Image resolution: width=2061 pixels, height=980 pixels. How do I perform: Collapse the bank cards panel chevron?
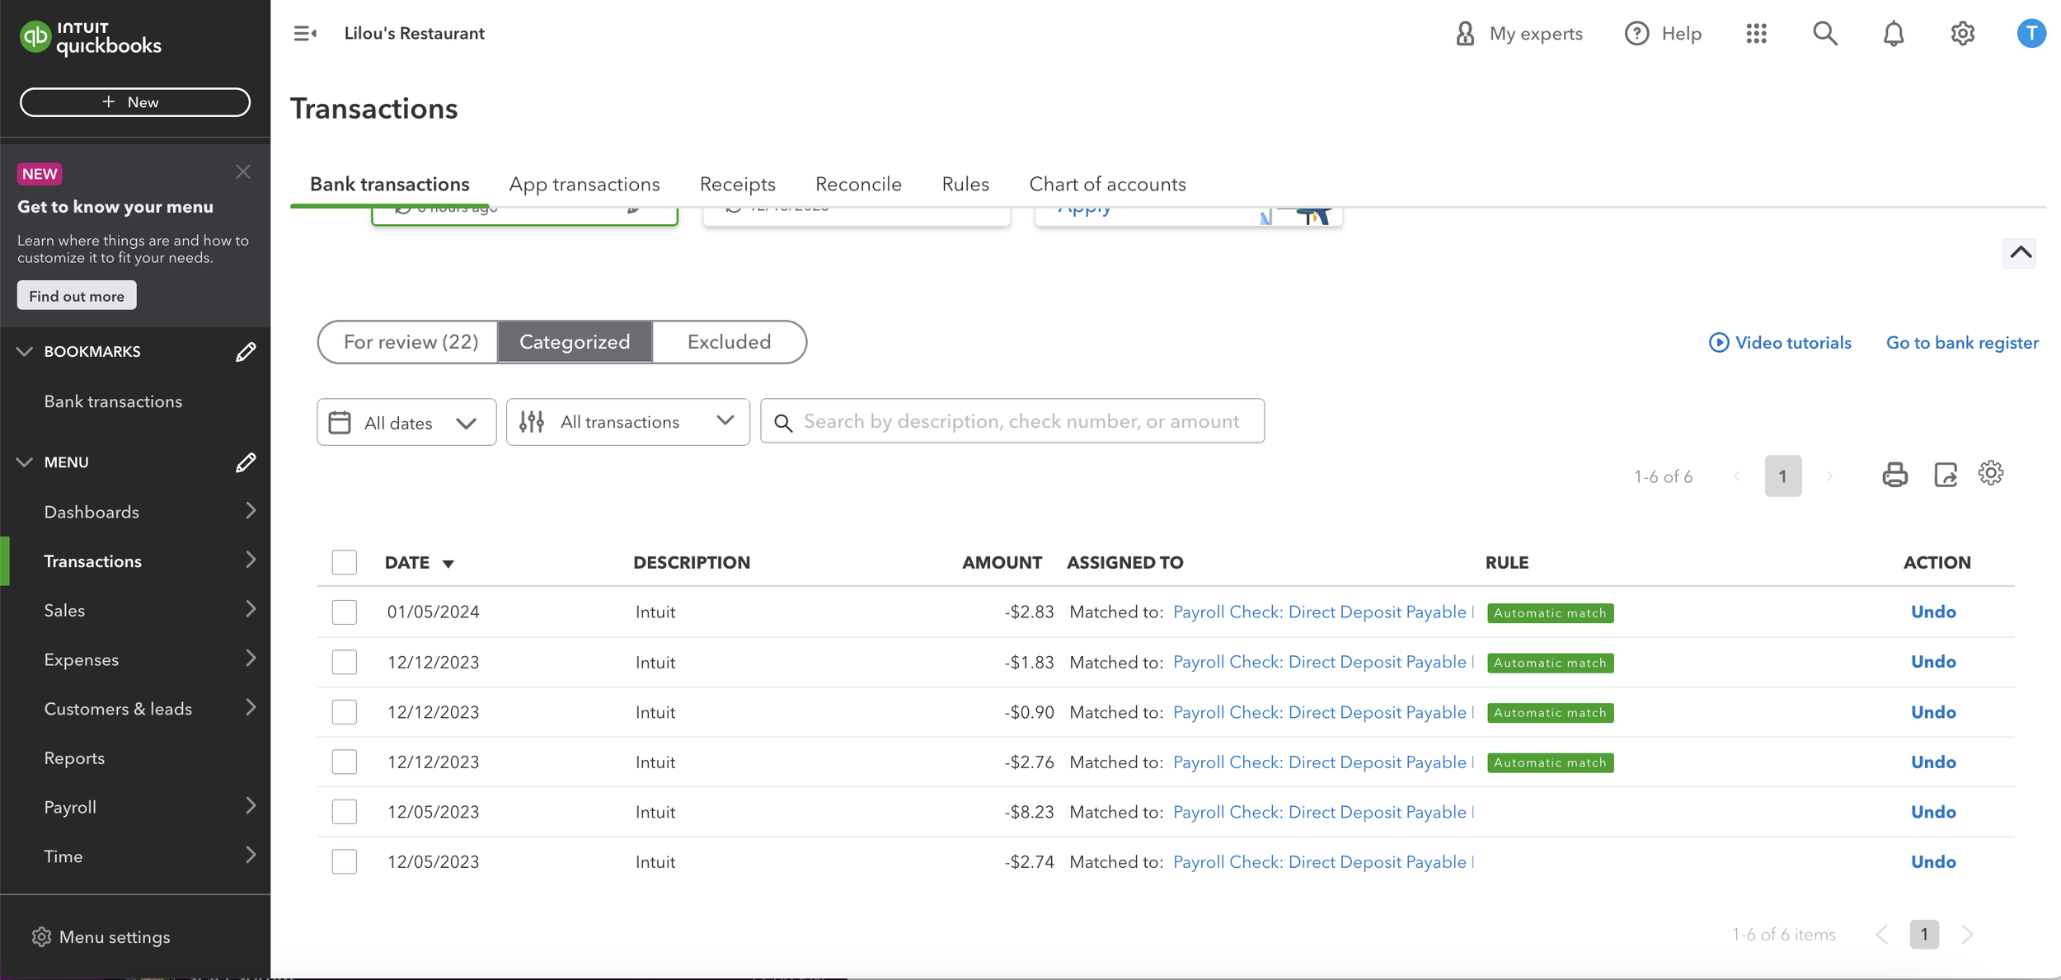[x=2021, y=252]
